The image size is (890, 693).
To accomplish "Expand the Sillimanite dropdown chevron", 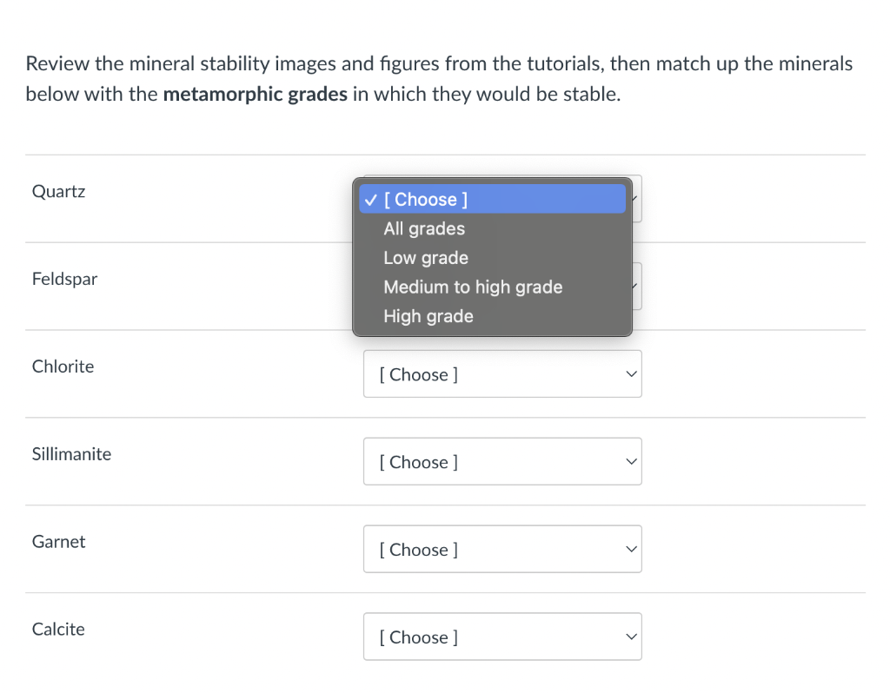I will (x=630, y=462).
